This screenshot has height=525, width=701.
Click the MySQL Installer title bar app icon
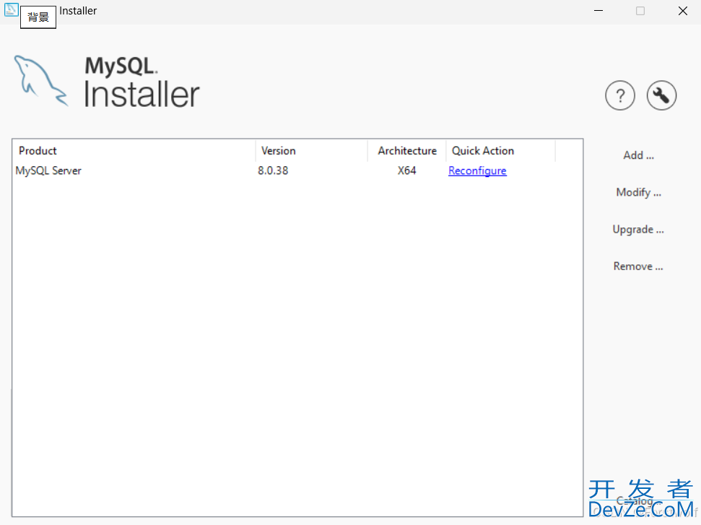click(x=11, y=10)
